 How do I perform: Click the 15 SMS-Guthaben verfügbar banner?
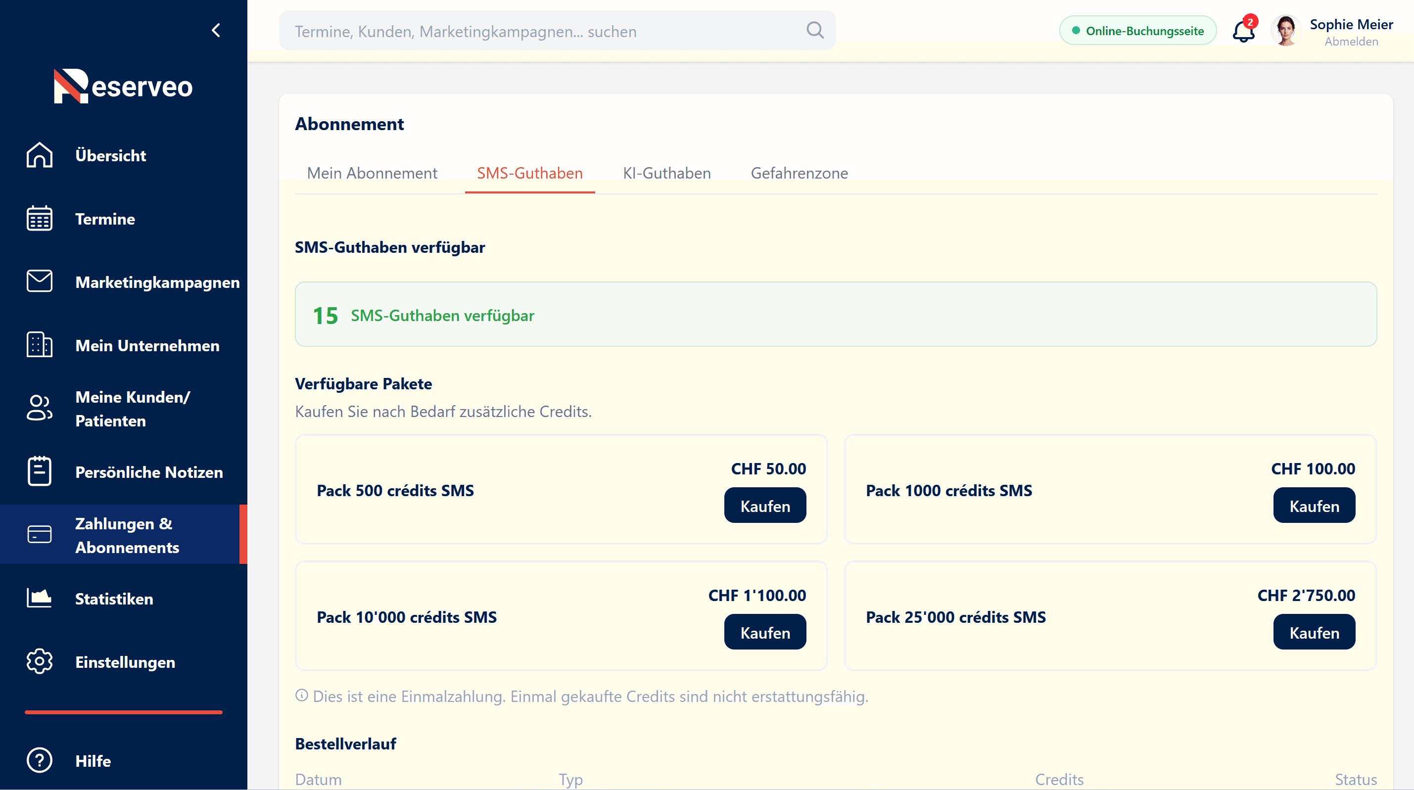[836, 315]
